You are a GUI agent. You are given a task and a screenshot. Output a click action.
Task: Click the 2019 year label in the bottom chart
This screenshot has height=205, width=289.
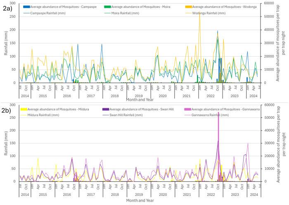[x=138, y=194]
